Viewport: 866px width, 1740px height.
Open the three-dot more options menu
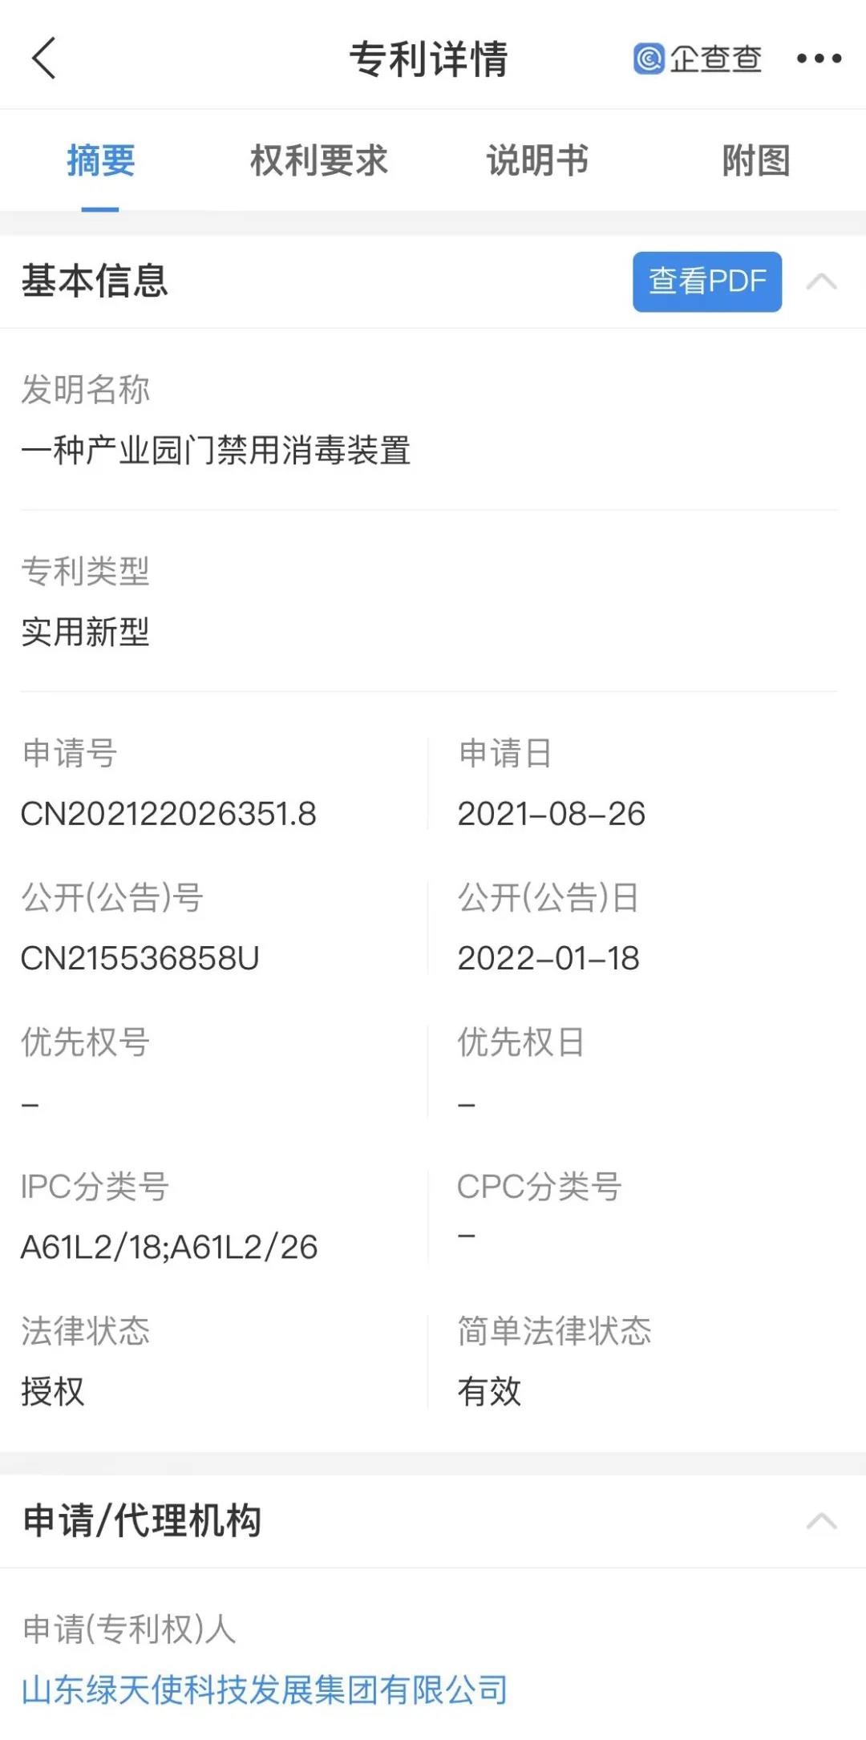pyautogui.click(x=819, y=59)
